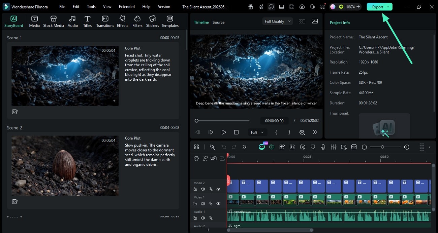The image size is (438, 233).
Task: Select the narration_tts audio clip
Action: (329, 215)
